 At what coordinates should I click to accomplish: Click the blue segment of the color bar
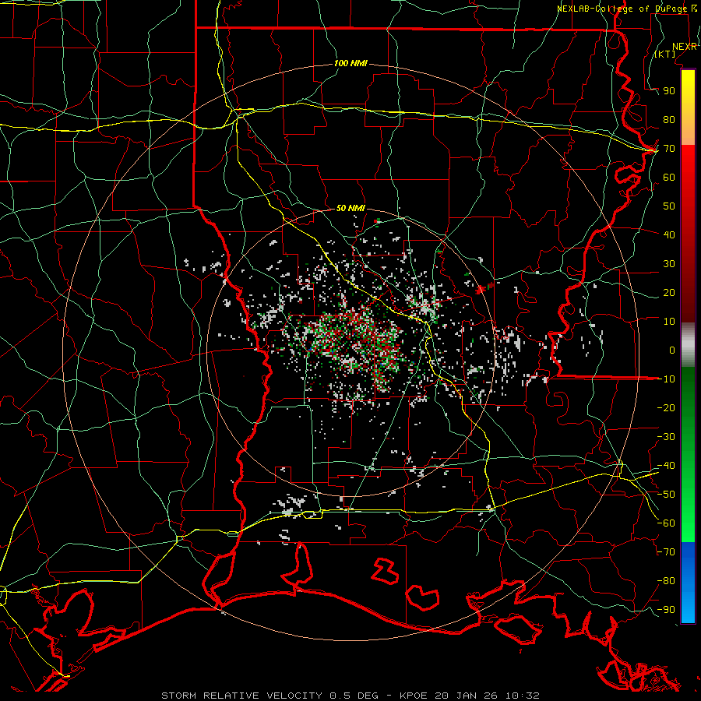[688, 581]
